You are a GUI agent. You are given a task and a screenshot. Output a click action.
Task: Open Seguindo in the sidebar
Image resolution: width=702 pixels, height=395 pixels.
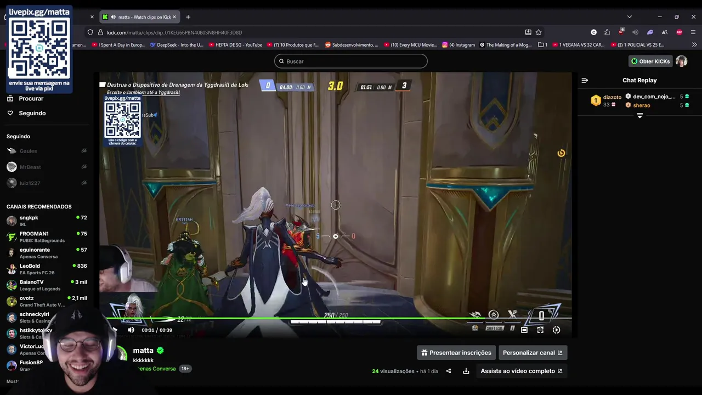click(32, 113)
